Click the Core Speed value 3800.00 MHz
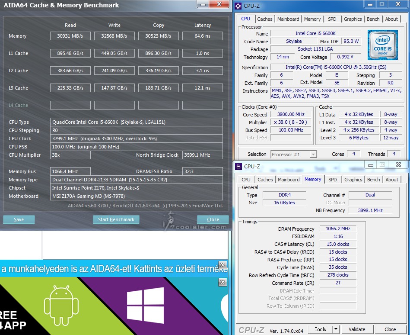Screen dimensions: 410x335 [291, 114]
